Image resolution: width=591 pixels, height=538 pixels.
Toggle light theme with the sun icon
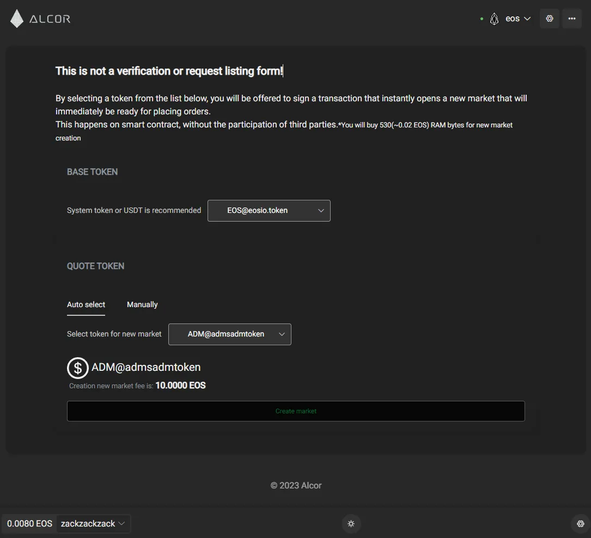coord(351,524)
